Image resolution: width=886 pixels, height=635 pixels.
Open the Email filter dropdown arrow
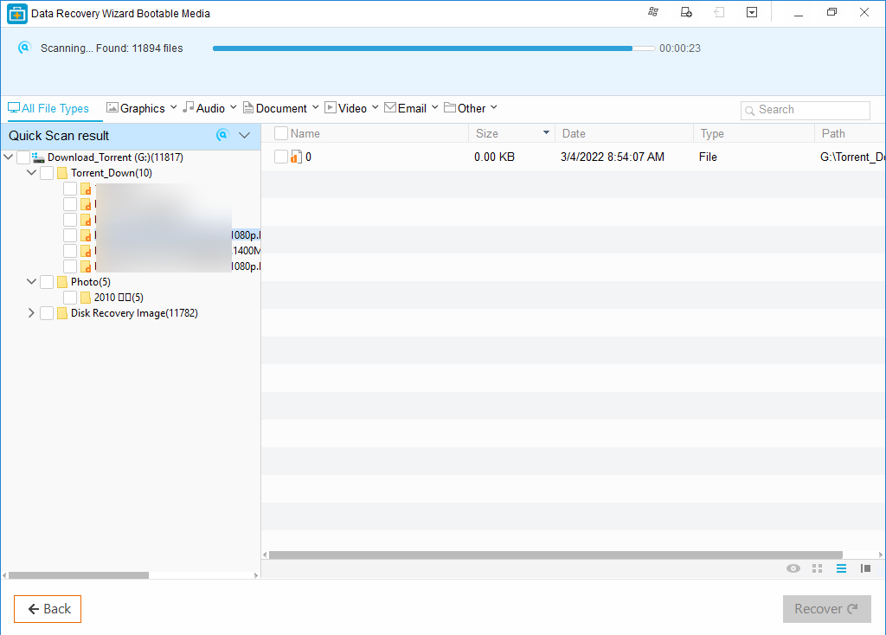coord(435,107)
